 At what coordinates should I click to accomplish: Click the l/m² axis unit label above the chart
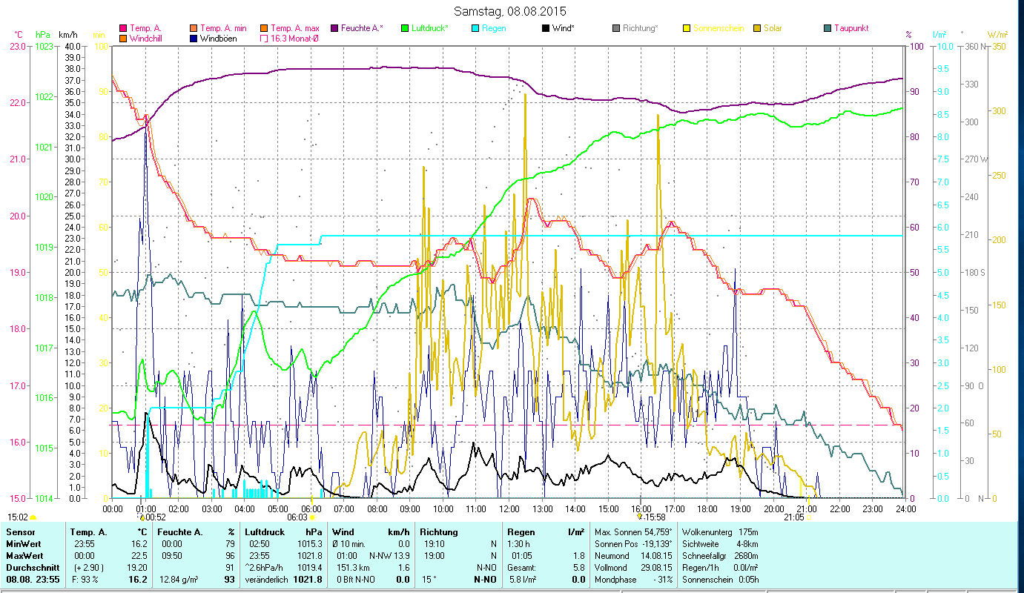939,34
